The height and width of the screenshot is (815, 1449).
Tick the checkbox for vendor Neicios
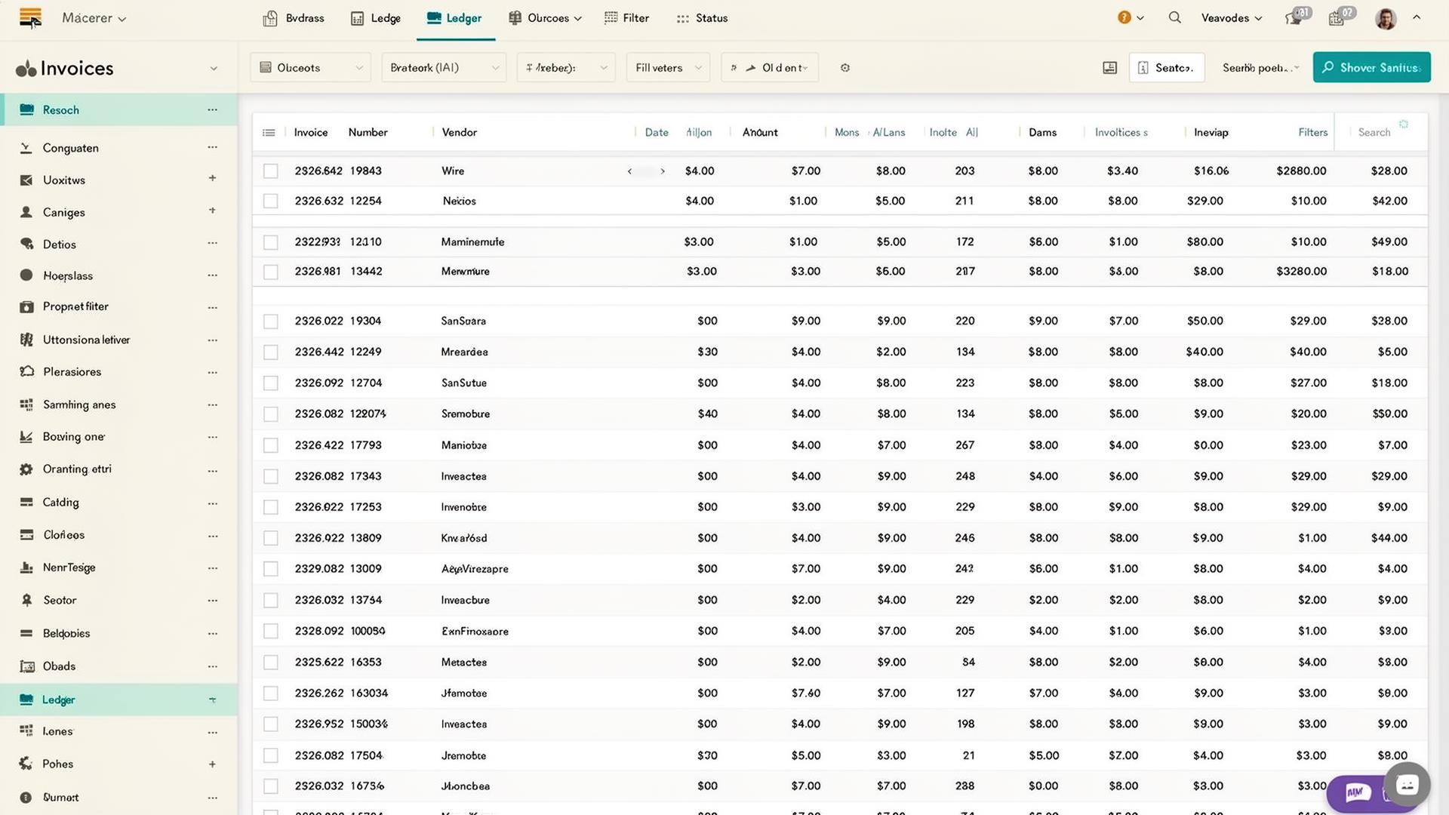(270, 201)
